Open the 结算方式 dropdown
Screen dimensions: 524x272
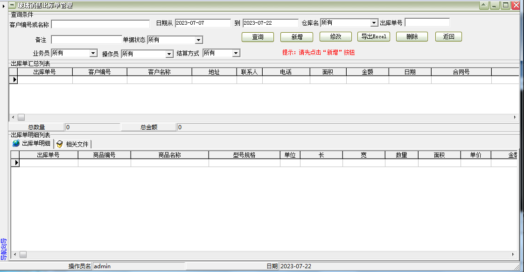tap(236, 53)
